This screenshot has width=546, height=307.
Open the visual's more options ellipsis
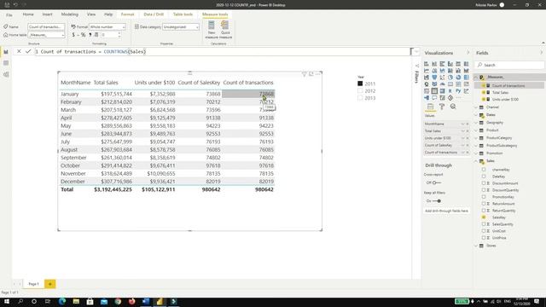click(318, 74)
